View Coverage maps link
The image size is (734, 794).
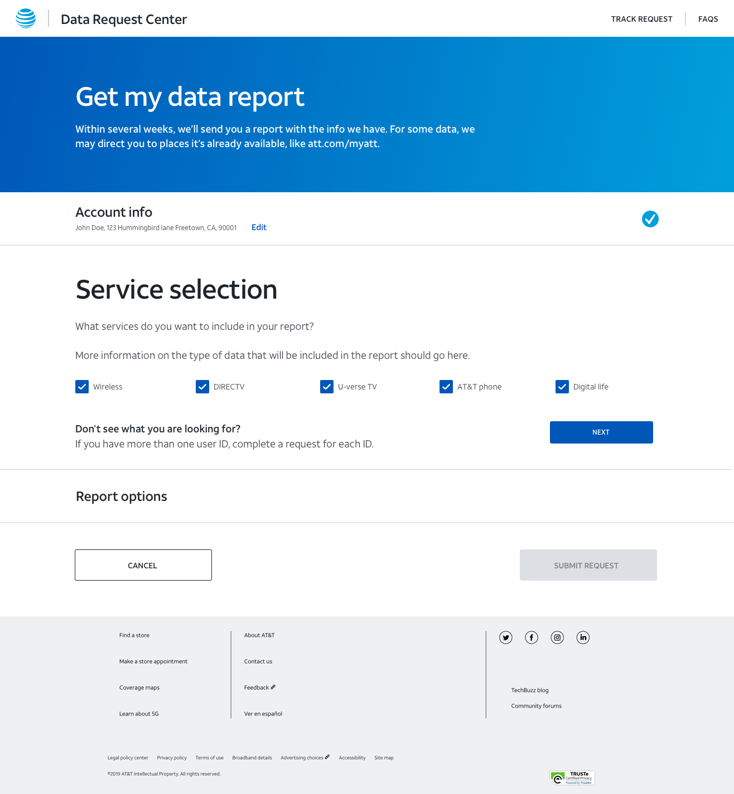pos(139,688)
